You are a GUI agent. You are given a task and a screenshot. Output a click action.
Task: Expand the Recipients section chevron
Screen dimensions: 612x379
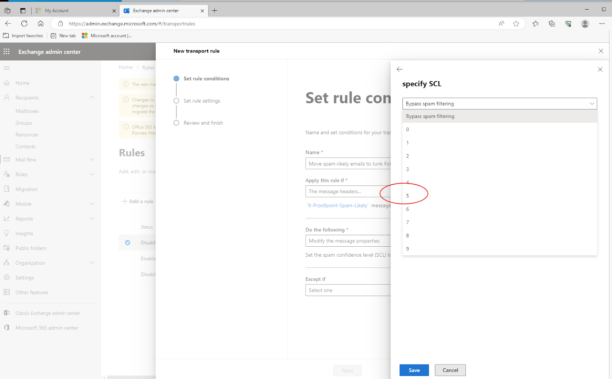92,98
